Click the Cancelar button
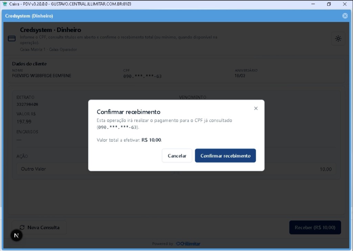 coord(177,156)
